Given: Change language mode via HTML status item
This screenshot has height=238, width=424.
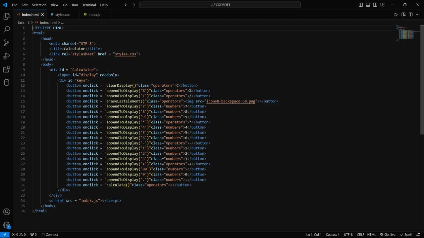Looking at the screenshot, I should pos(371,235).
